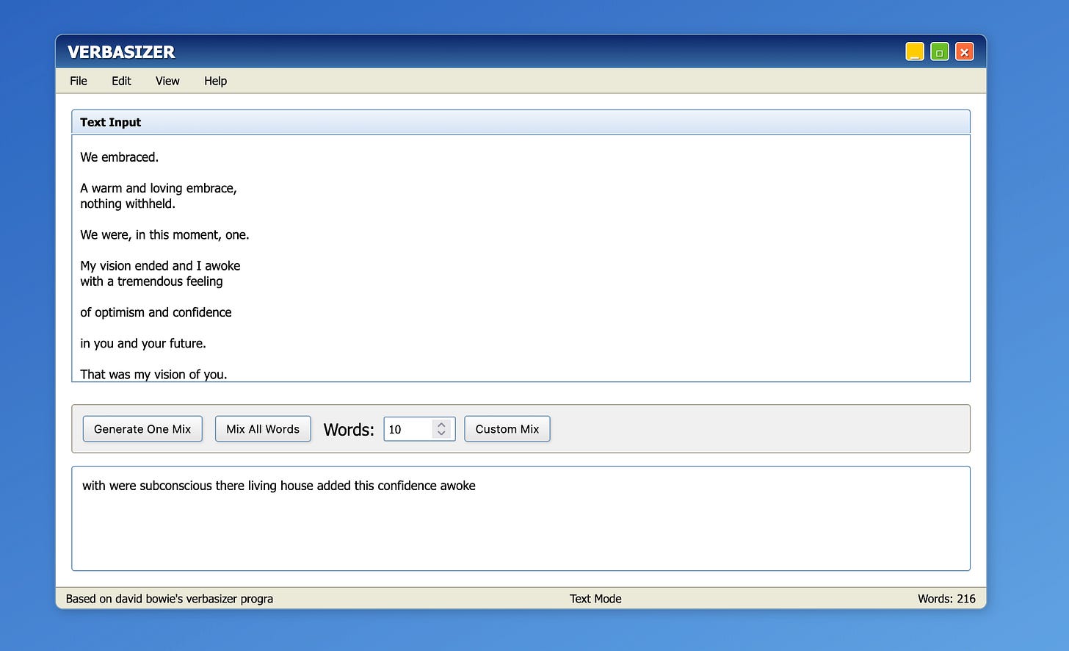Click the Words: 216 counter
This screenshot has height=651, width=1069.
pyautogui.click(x=947, y=599)
